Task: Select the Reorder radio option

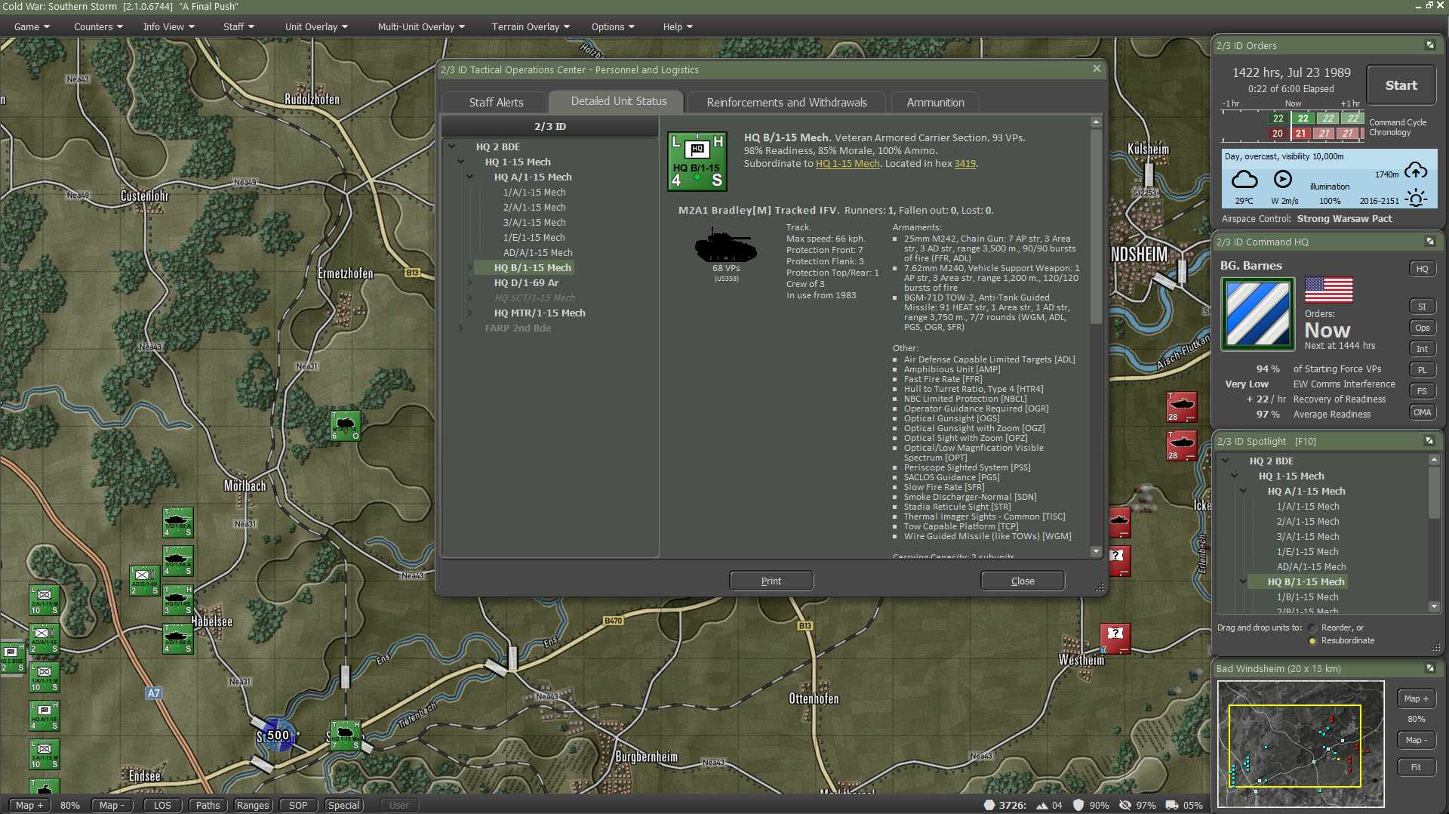Action: 1312,628
